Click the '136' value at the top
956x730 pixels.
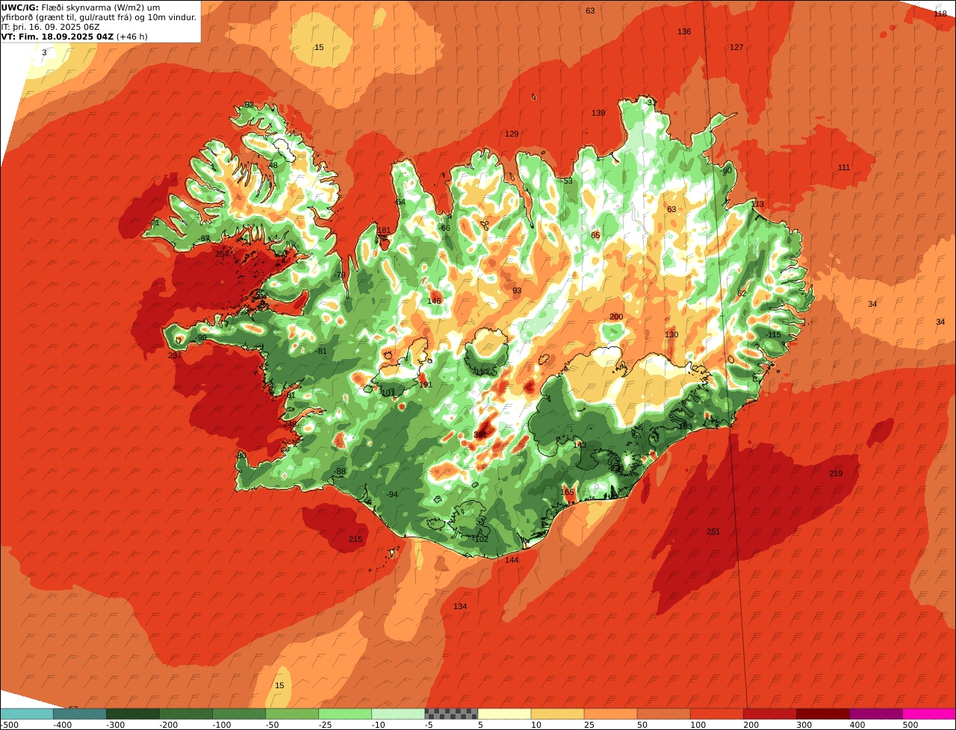click(x=684, y=31)
